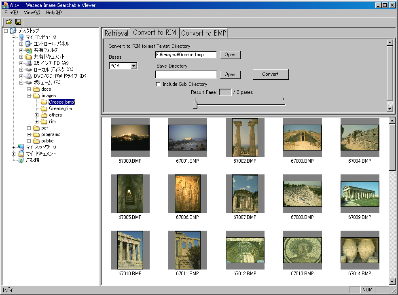This screenshot has width=398, height=295.
Task: Click the ボリューム (E:) drive icon
Action: (x=29, y=83)
